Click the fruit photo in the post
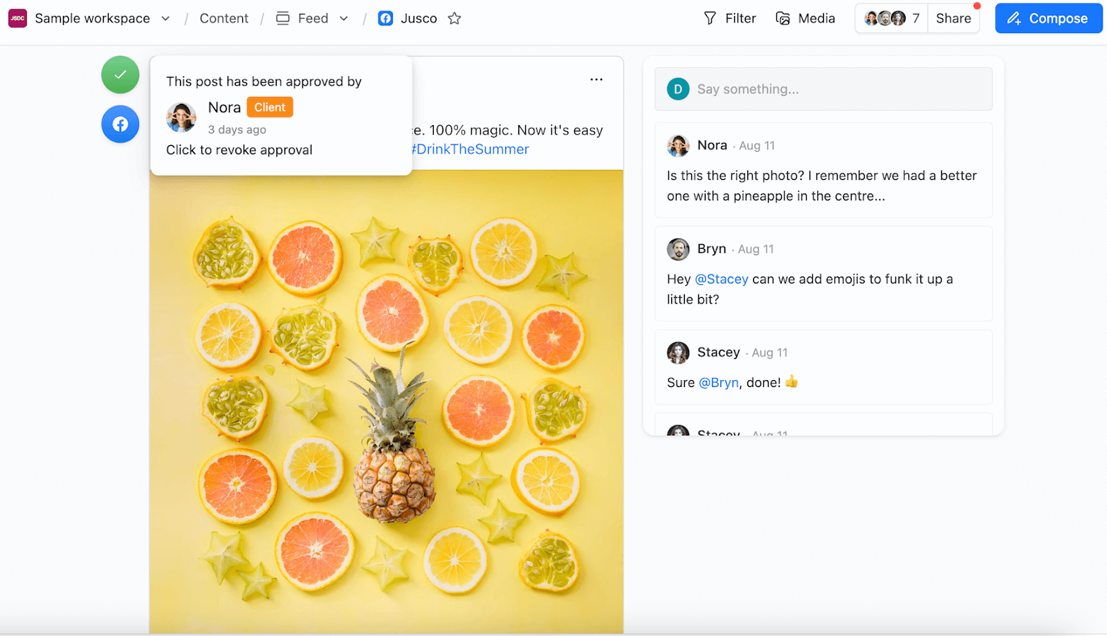 [386, 401]
